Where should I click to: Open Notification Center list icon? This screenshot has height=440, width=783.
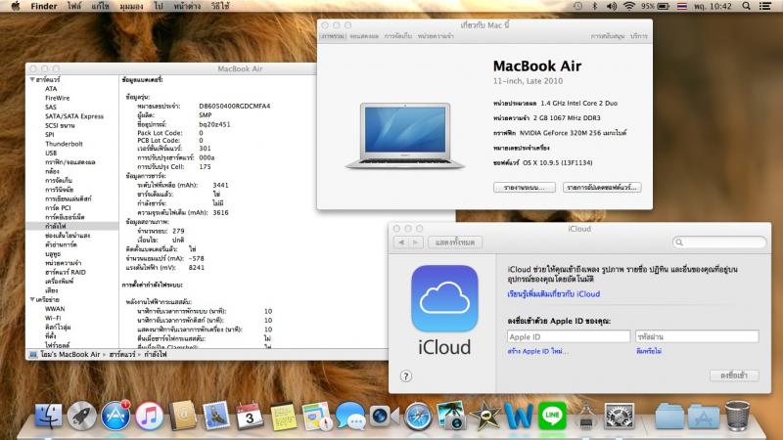[765, 6]
